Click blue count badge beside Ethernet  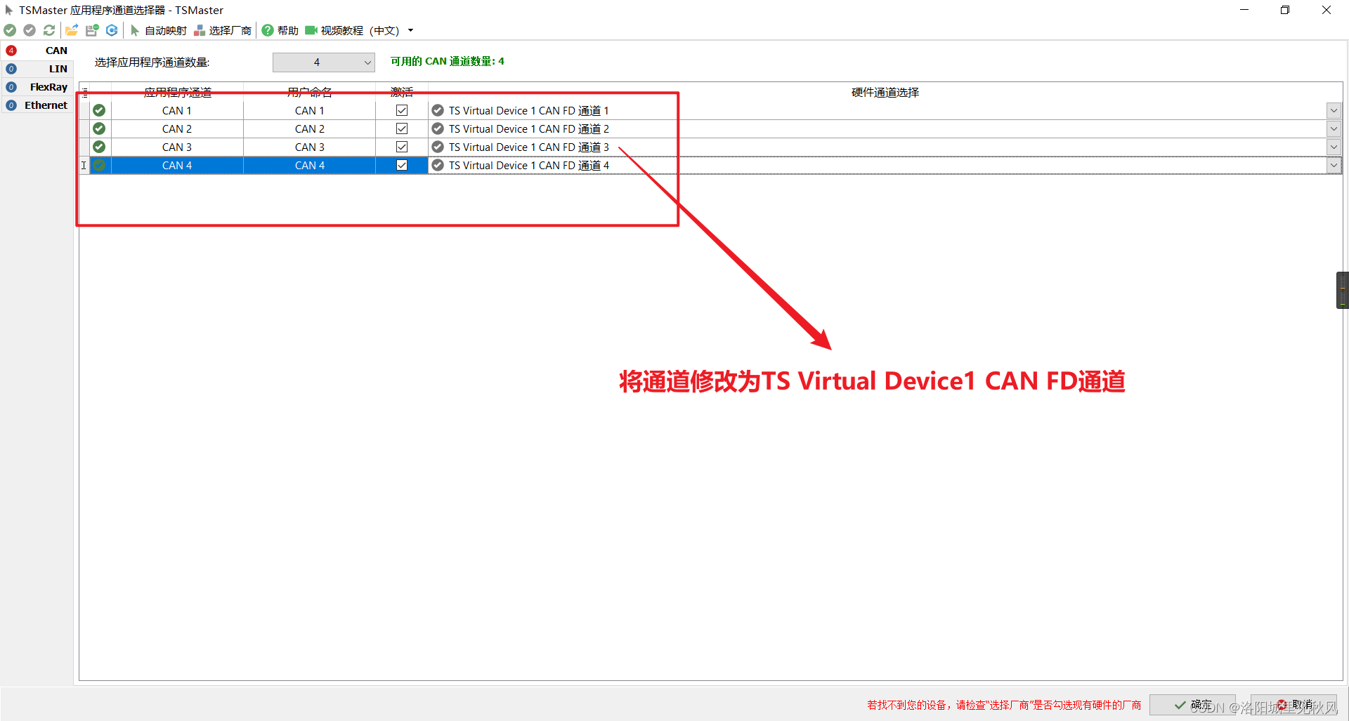[11, 105]
